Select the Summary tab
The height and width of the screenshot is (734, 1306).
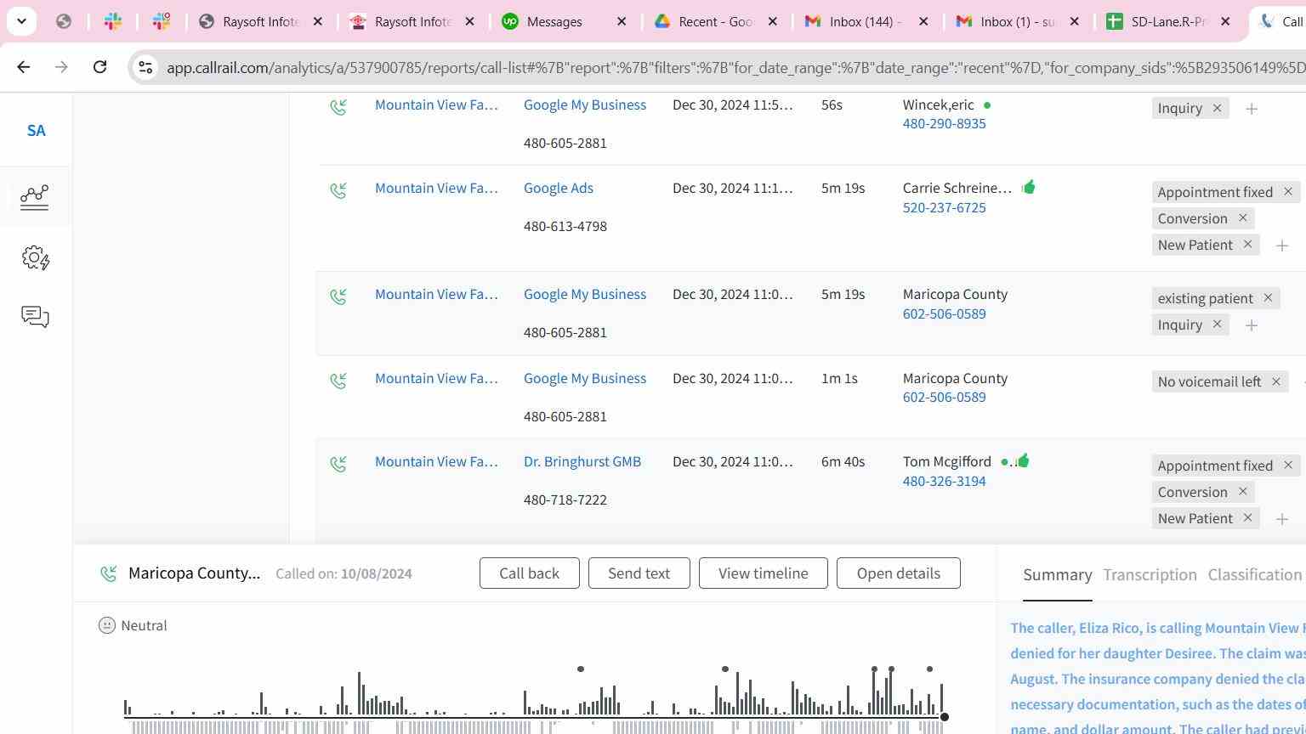click(x=1058, y=575)
